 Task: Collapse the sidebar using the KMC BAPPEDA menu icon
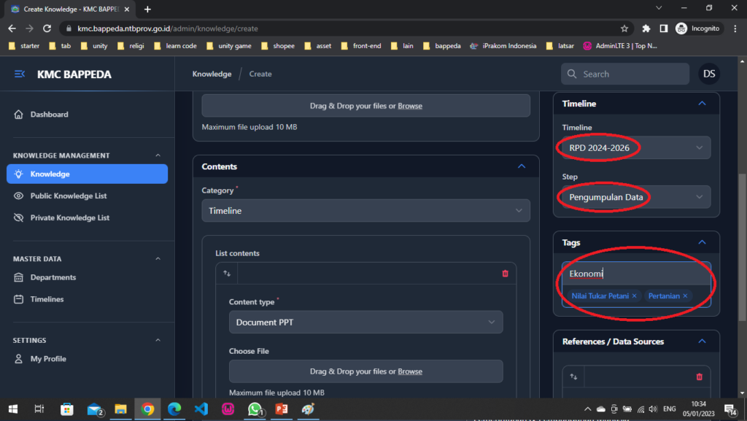[20, 74]
